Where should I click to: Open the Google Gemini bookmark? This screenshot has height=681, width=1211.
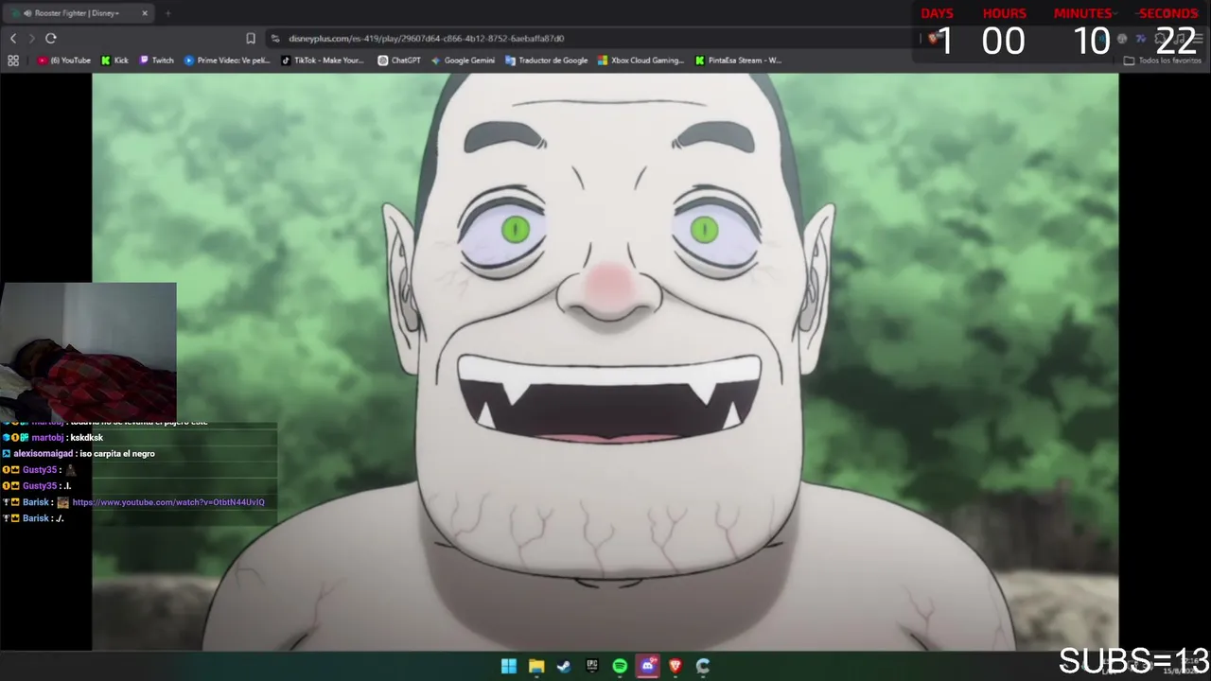[x=463, y=61]
